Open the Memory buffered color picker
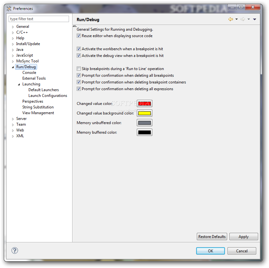Image resolution: width=269 pixels, height=268 pixels. [144, 132]
